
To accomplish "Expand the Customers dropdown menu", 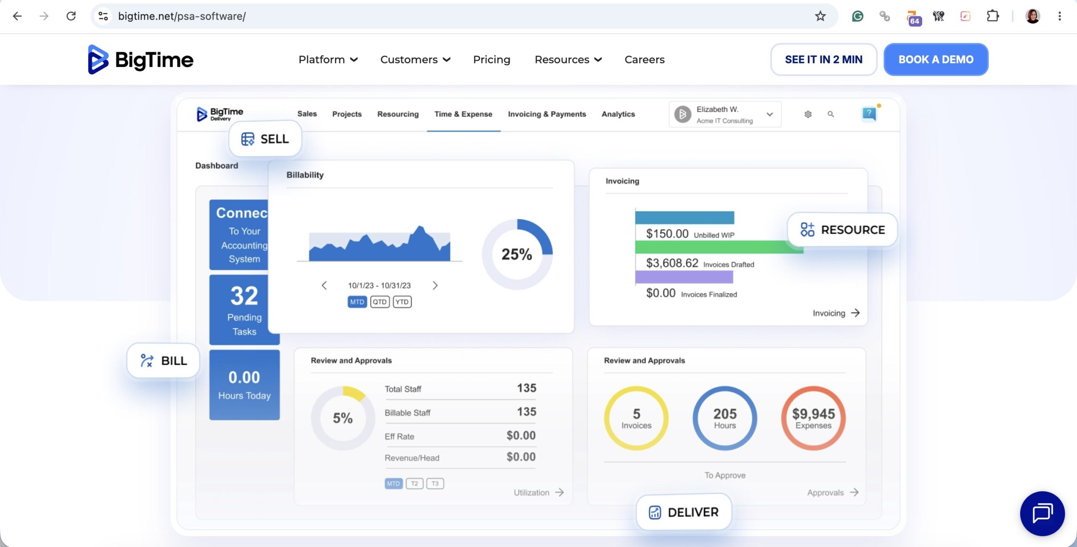I will [x=415, y=59].
